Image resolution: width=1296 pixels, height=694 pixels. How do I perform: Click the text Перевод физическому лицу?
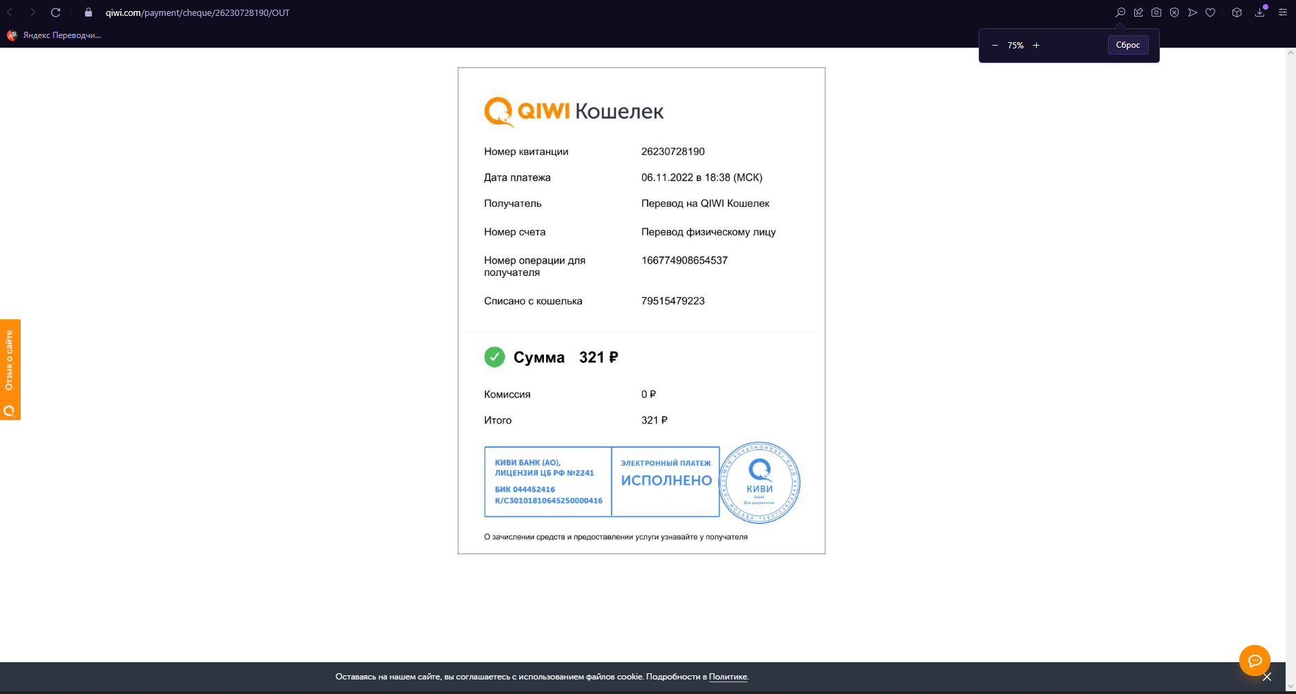point(708,232)
